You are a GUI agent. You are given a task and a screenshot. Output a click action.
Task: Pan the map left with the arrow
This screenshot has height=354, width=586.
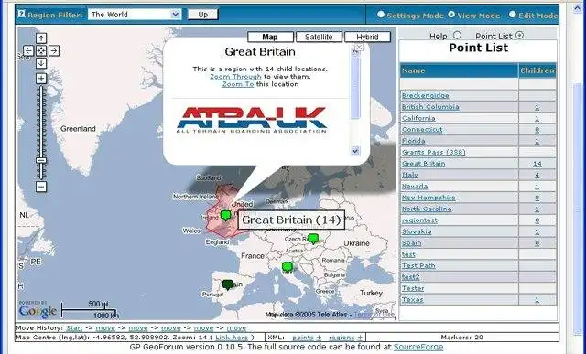point(28,50)
